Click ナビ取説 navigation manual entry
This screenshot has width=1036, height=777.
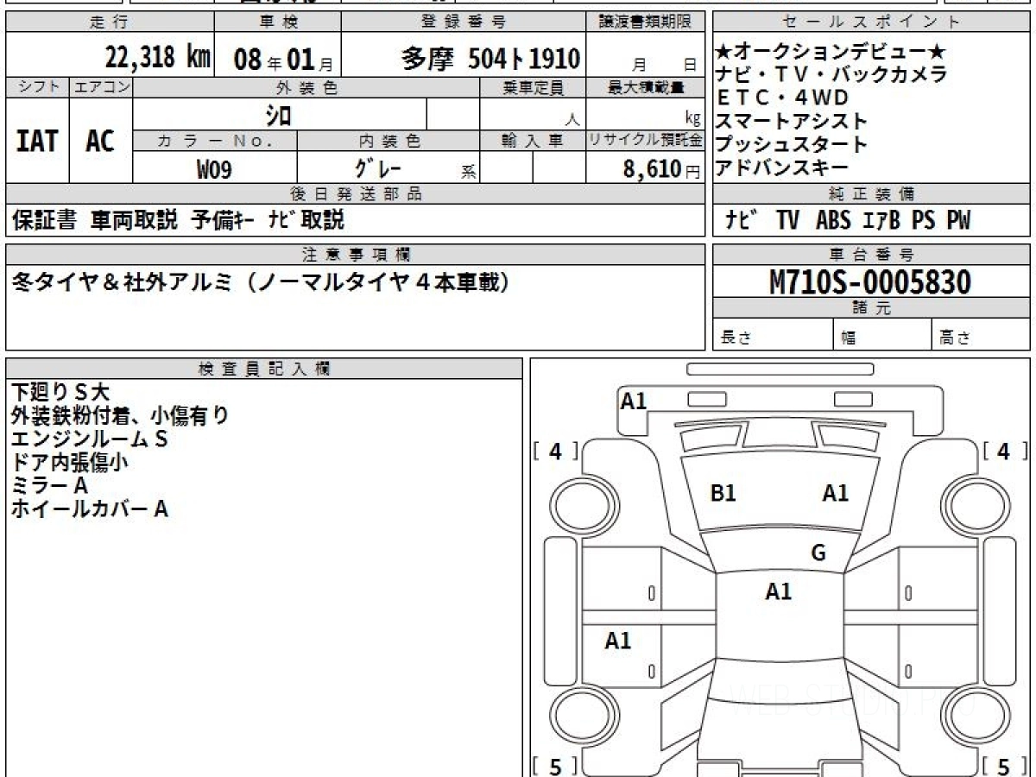305,220
